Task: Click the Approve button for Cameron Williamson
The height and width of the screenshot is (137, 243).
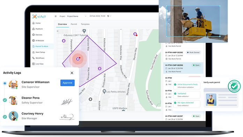Action: [67, 83]
